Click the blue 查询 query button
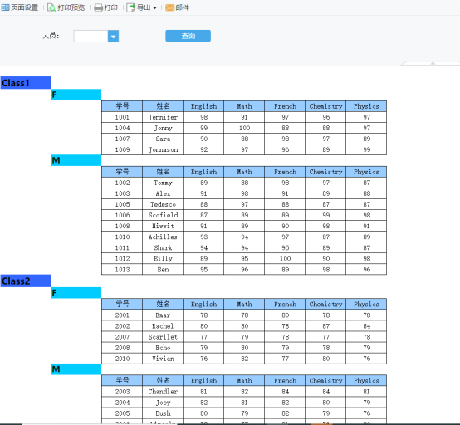460x425 pixels. coord(188,36)
